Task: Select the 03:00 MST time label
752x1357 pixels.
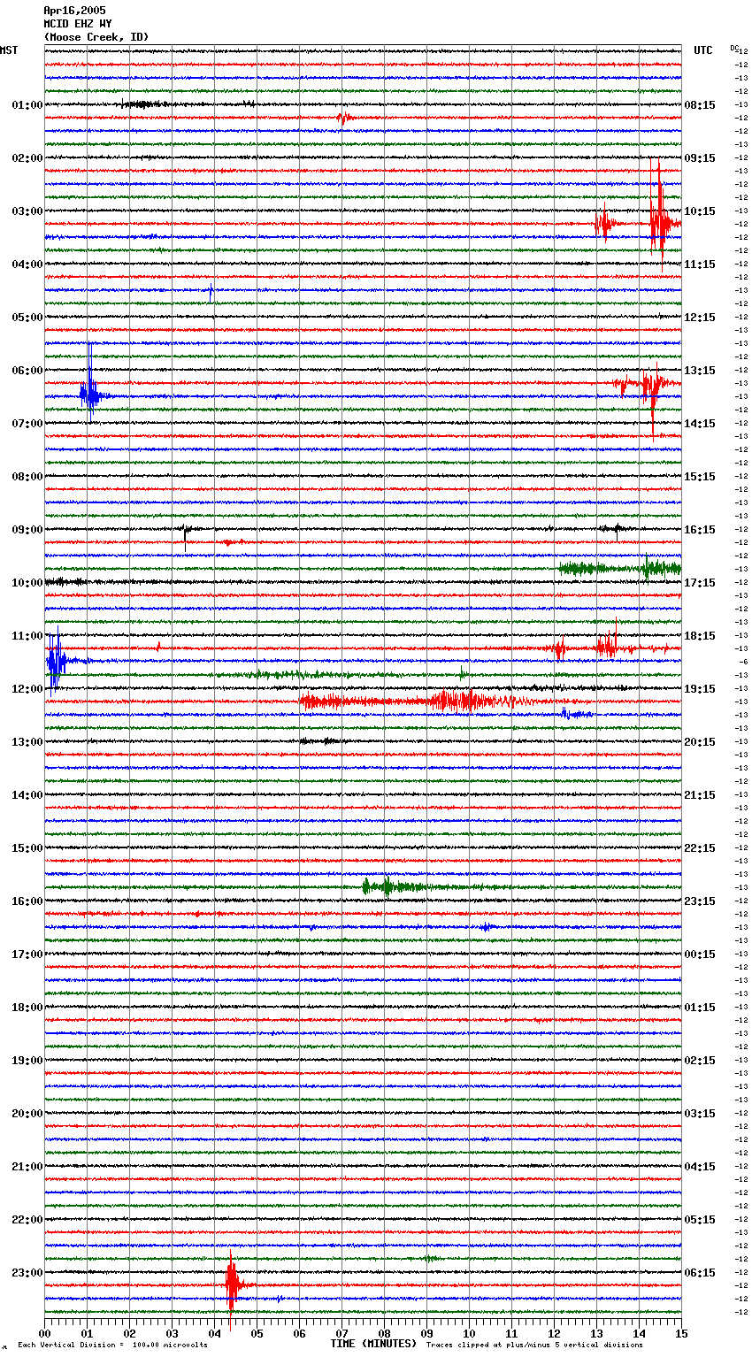Action: click(x=27, y=211)
